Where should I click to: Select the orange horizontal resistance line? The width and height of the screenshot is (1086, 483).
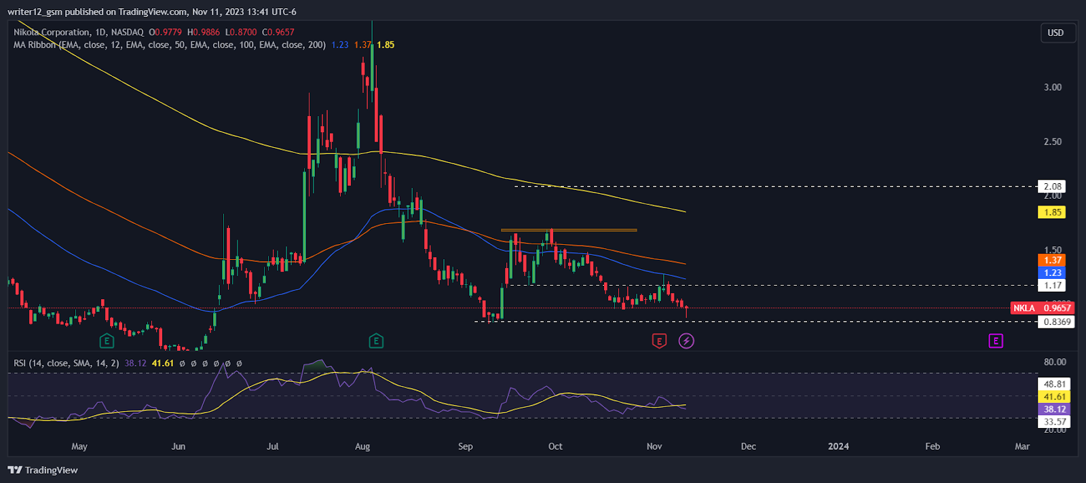click(x=569, y=231)
